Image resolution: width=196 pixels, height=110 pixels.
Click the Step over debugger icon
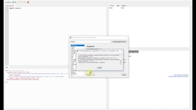coord(18,2)
